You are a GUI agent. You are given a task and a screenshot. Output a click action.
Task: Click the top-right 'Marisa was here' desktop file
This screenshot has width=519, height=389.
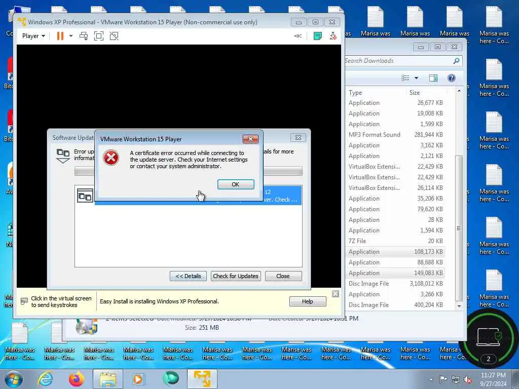coord(494,25)
